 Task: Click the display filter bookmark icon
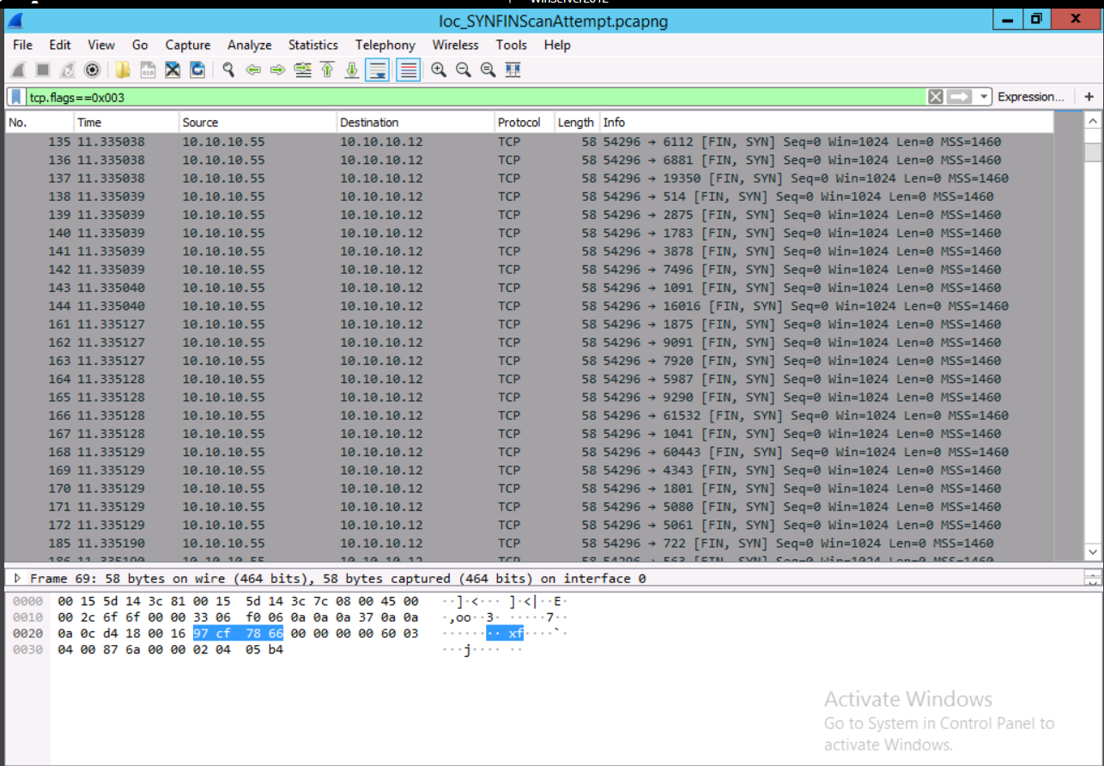17,97
